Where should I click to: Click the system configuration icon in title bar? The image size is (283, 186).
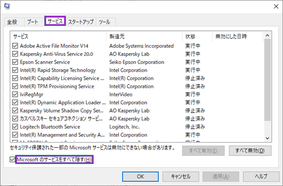(7, 6)
